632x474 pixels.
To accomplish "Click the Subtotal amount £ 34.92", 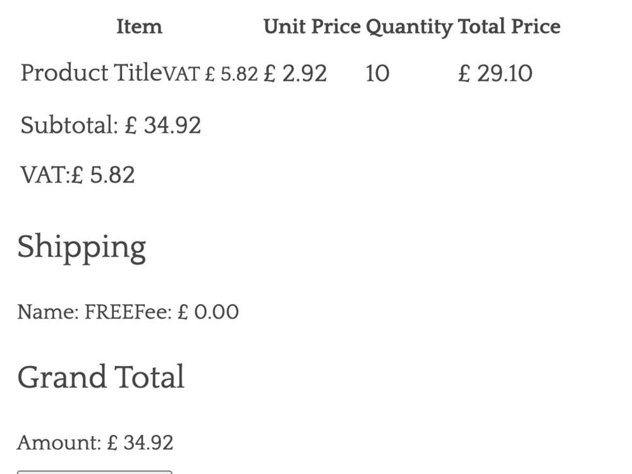I will click(163, 125).
